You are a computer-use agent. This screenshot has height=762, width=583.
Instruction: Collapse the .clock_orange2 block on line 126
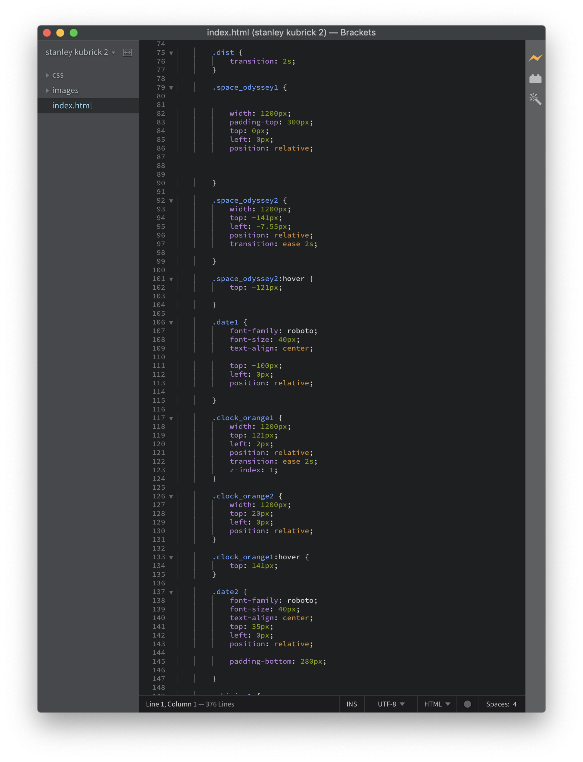[x=171, y=497]
